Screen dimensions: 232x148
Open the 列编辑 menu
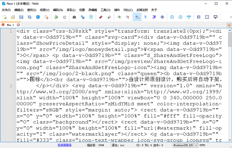pyautogui.click(x=93, y=10)
